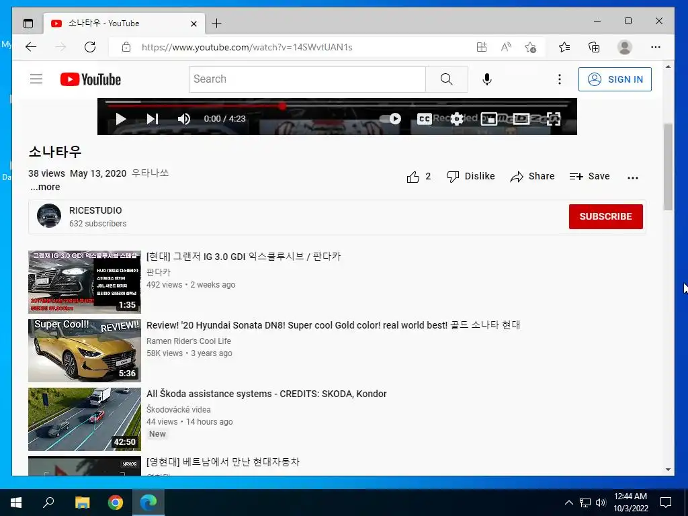Viewport: 688px width, 516px height.
Task: Open Edge Collections icon
Action: (x=594, y=47)
